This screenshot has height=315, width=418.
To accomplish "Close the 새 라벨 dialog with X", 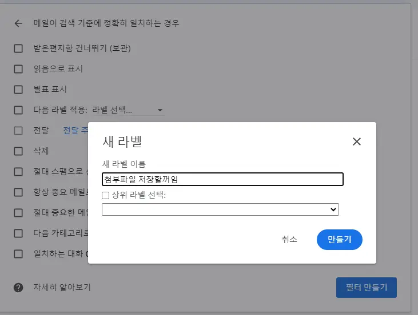I will (357, 142).
